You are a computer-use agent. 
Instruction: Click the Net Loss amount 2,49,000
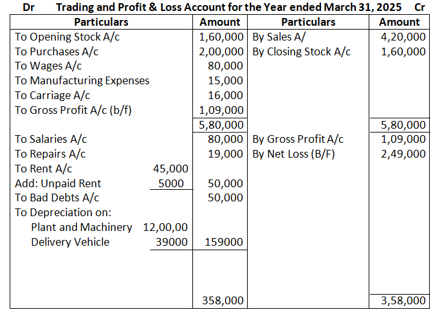pos(403,154)
